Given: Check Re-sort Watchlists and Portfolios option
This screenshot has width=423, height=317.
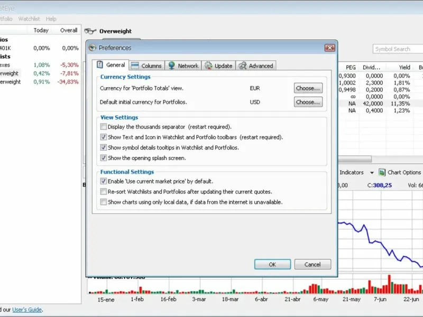Looking at the screenshot, I should [x=103, y=191].
